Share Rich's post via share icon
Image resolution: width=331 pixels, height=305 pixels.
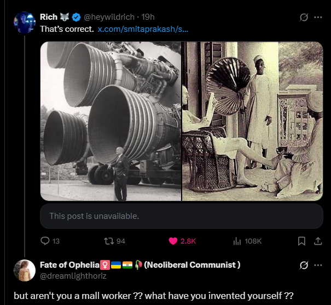click(x=317, y=241)
